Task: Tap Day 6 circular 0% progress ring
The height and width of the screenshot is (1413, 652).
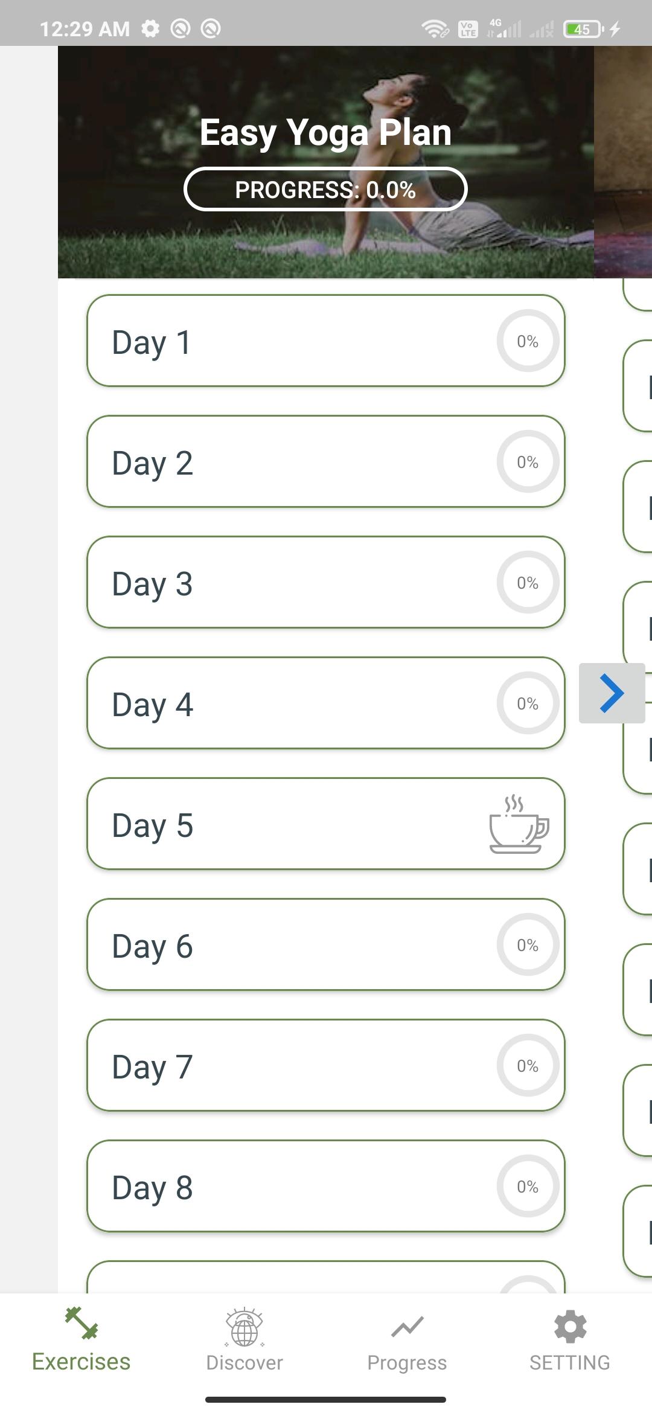Action: [528, 944]
